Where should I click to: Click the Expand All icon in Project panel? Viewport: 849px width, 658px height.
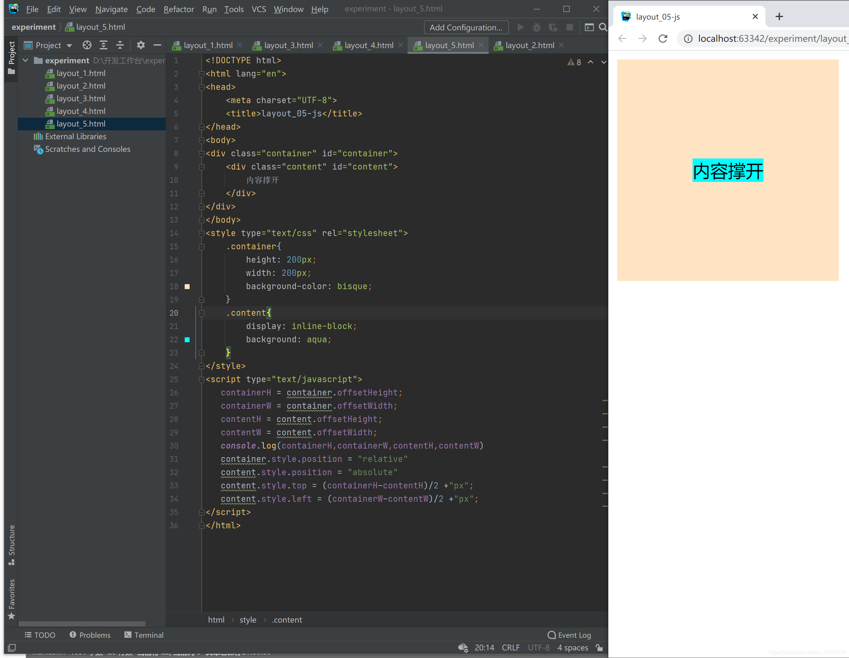104,45
